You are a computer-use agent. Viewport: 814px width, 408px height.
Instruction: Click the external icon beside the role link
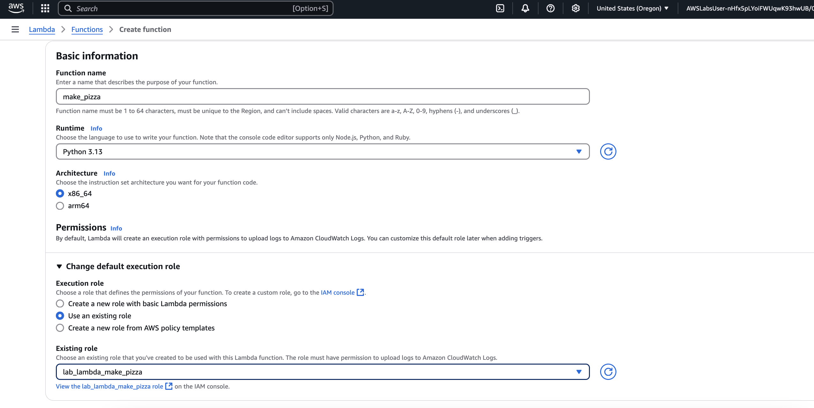[169, 386]
